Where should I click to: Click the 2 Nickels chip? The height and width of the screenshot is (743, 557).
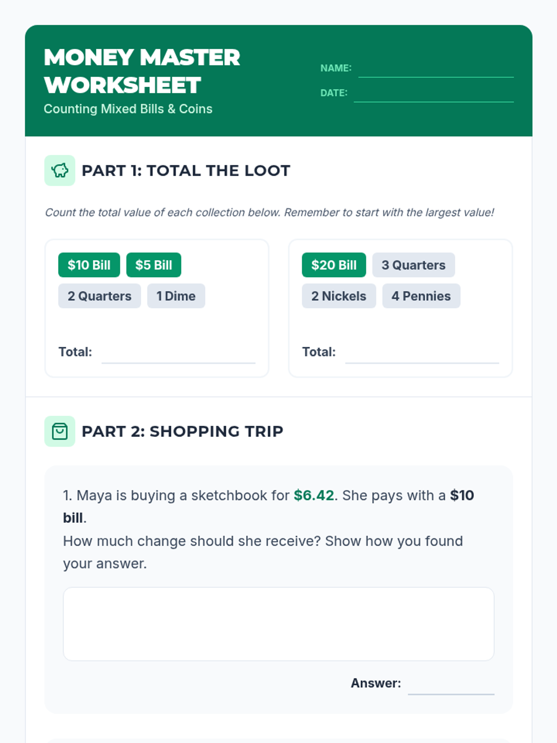[339, 296]
